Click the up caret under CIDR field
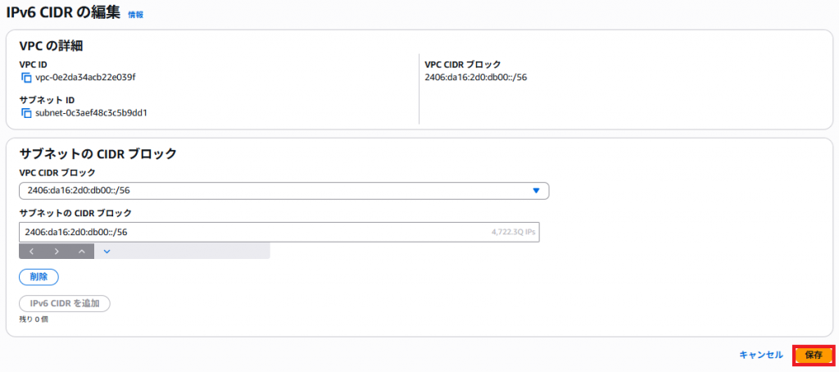Viewport: 839px width, 372px height. [x=82, y=251]
